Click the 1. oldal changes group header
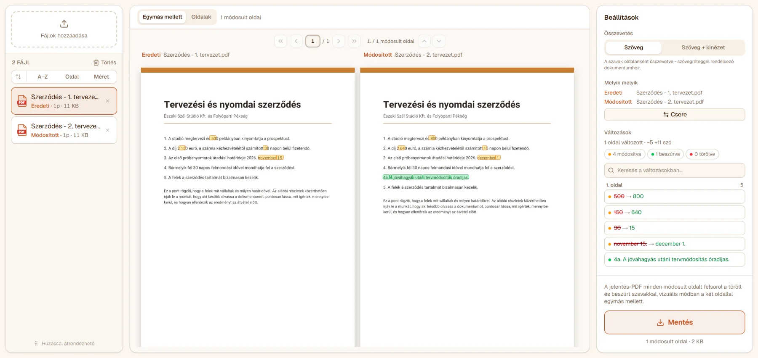 675,185
